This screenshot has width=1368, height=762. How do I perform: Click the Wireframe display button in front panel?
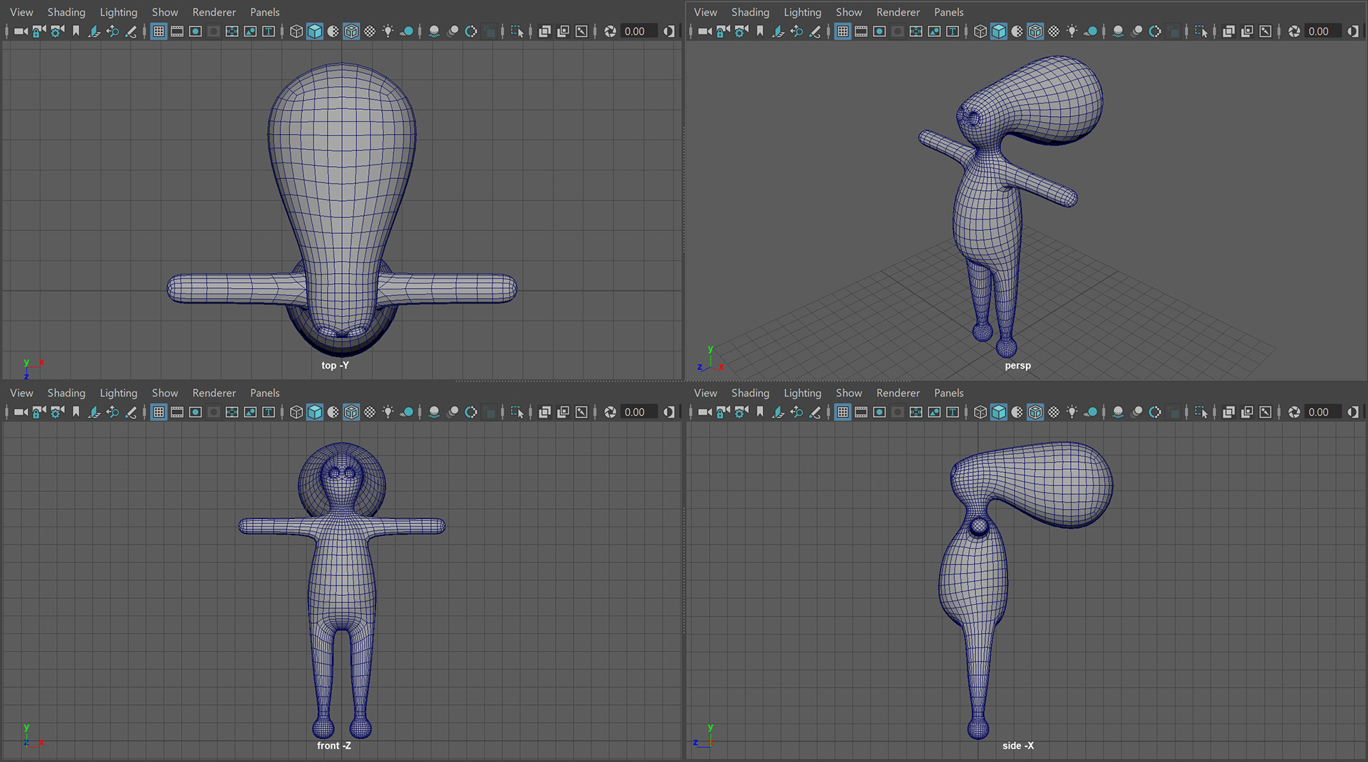(296, 412)
